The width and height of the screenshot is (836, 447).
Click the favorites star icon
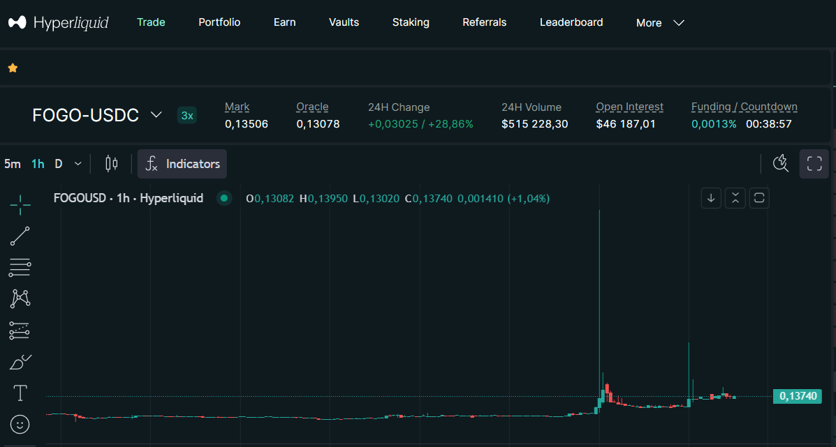point(13,68)
